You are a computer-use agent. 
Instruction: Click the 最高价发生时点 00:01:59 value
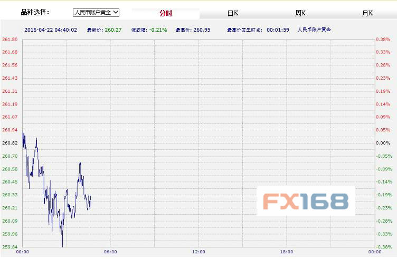pos(277,30)
